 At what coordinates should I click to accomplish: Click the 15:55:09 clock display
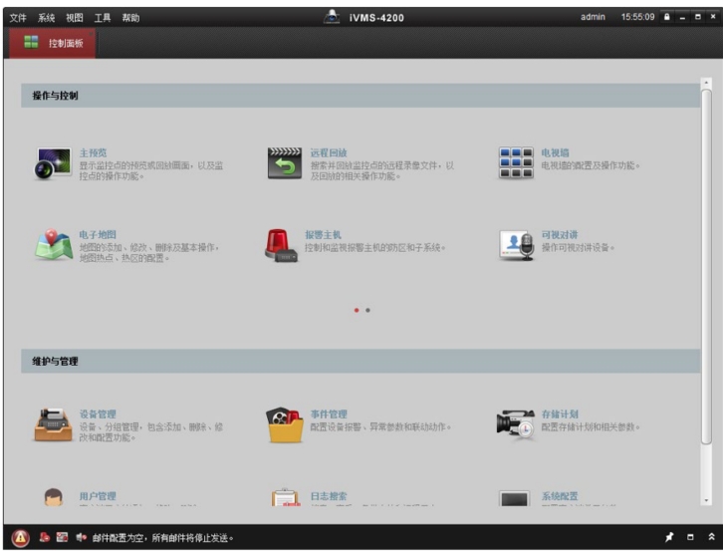(637, 17)
